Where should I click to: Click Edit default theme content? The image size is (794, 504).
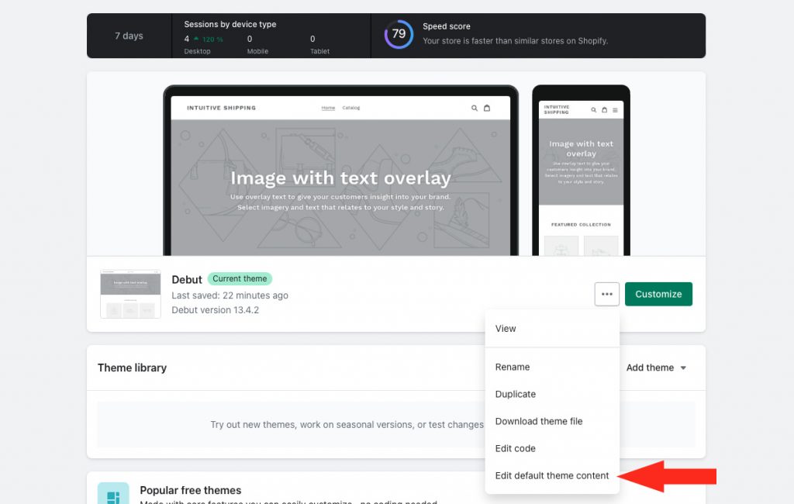pos(552,475)
